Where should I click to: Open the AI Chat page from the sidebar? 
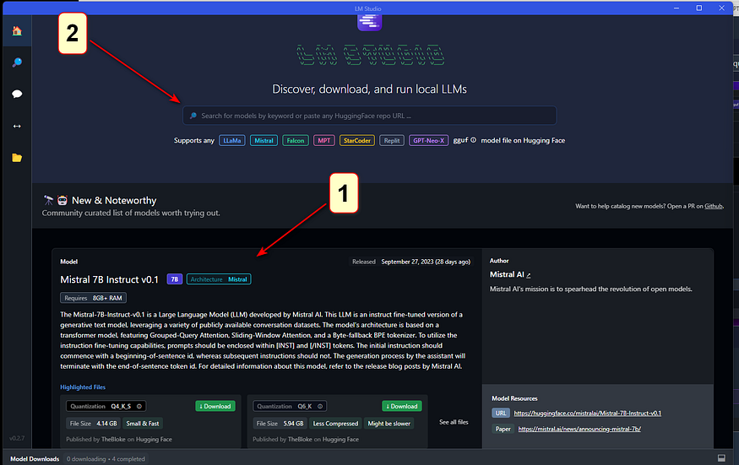tap(17, 94)
